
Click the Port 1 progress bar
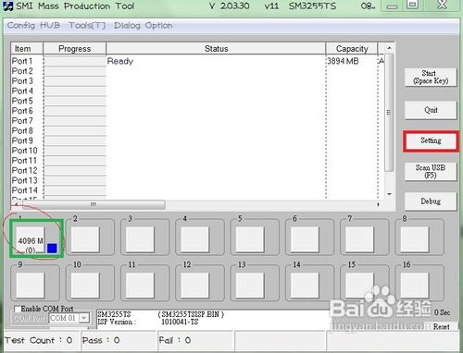pos(75,61)
